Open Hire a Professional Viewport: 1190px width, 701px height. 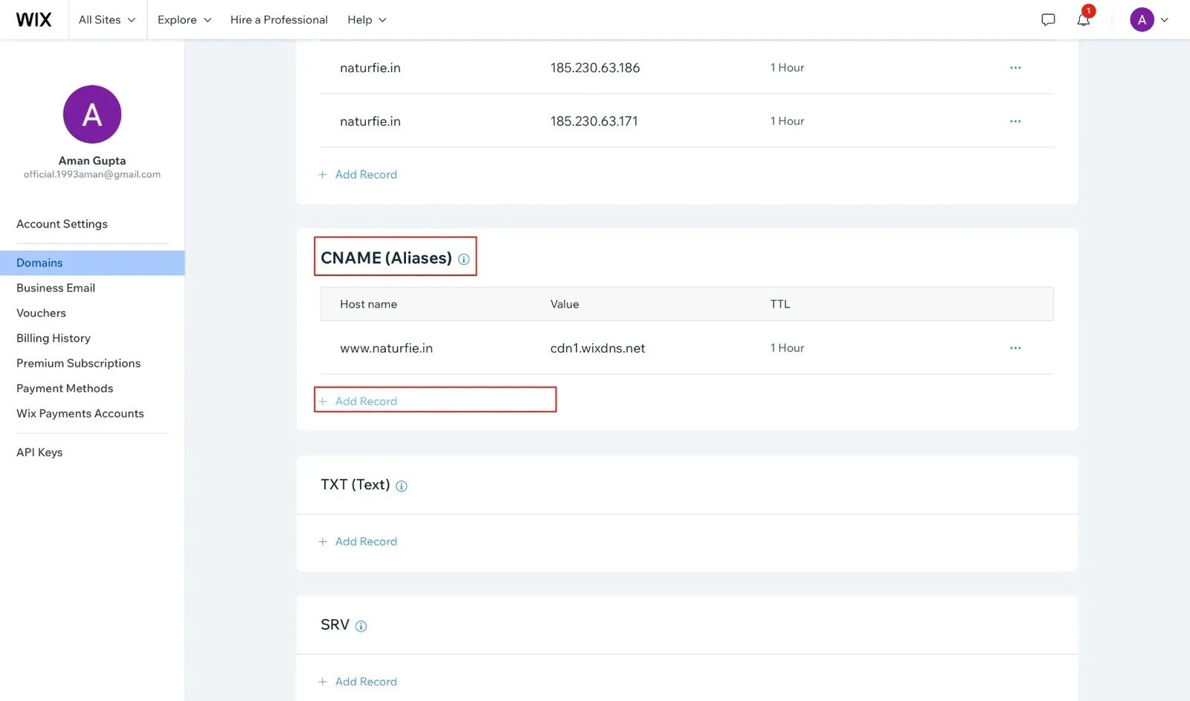point(279,20)
